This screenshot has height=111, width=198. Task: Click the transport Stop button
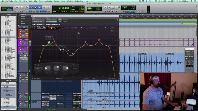click(109, 8)
